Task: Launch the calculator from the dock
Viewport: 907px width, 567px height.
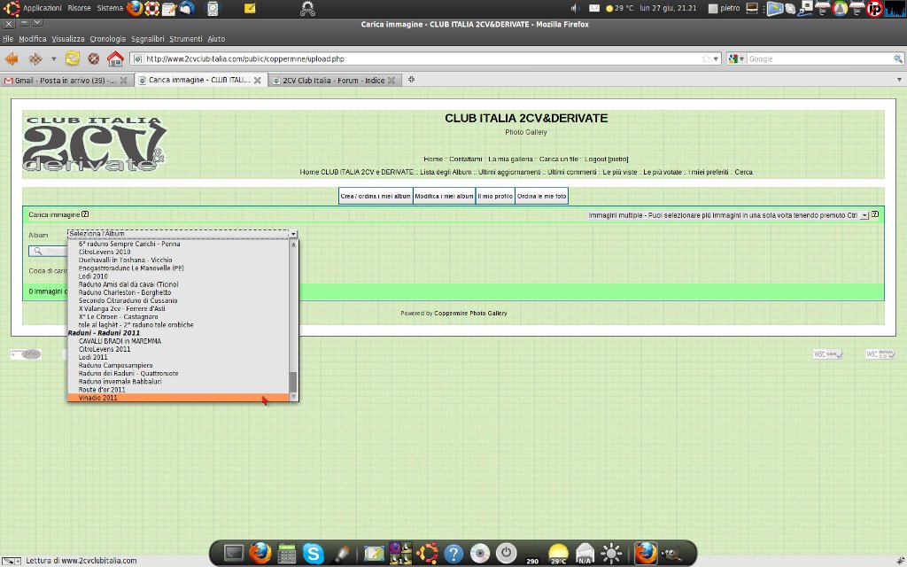Action: click(x=287, y=553)
